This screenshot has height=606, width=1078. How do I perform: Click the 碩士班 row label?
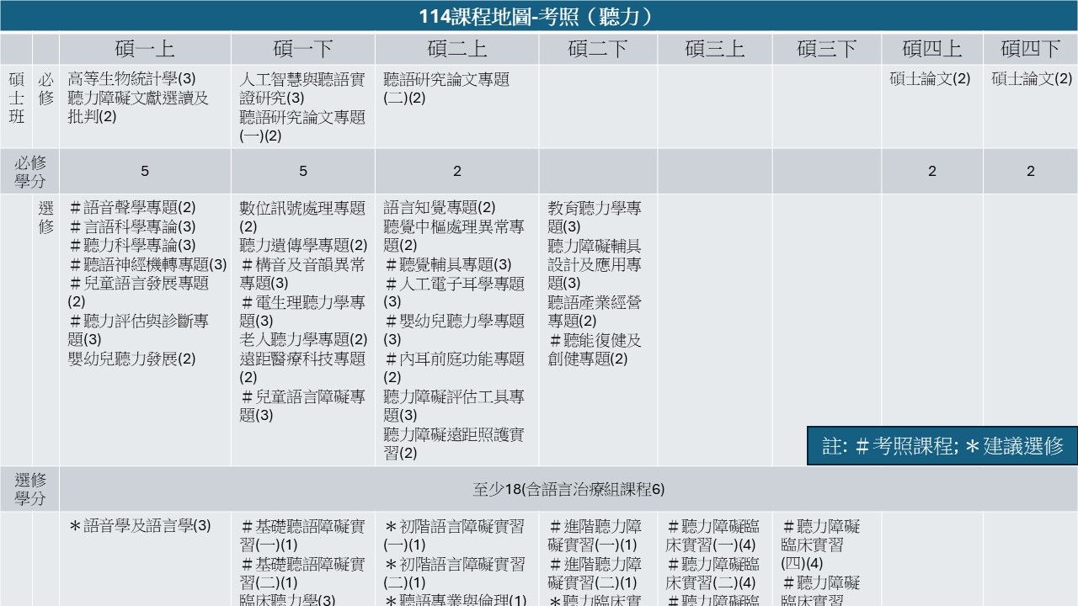coord(17,98)
